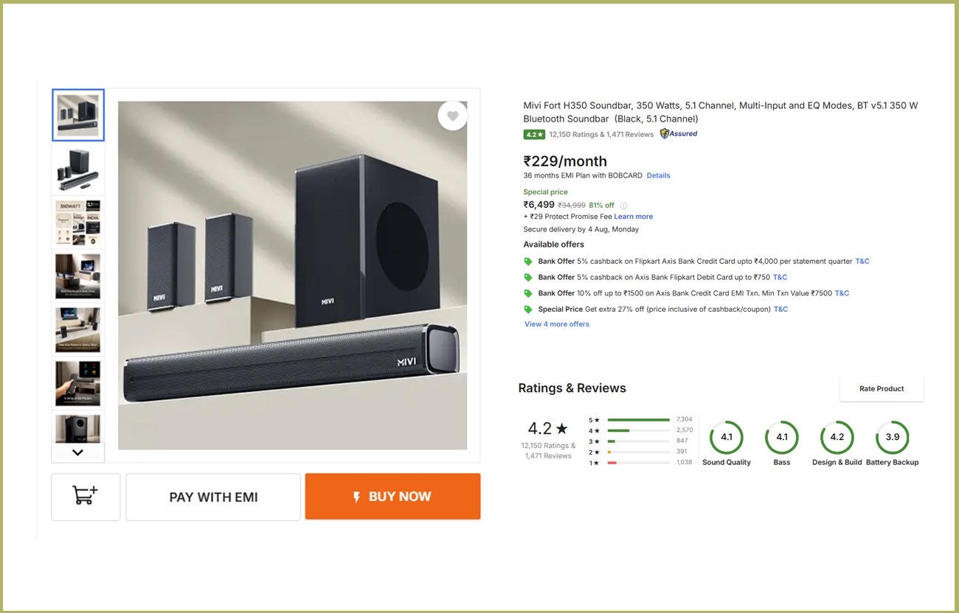
Task: Open EMI plan Details link
Action: tap(658, 175)
